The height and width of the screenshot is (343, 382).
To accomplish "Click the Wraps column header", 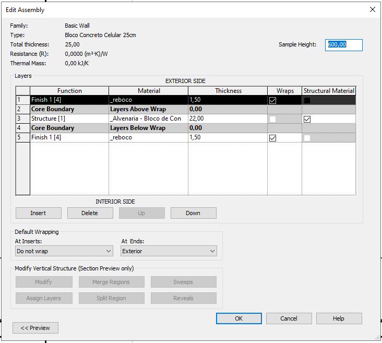I will pos(285,91).
